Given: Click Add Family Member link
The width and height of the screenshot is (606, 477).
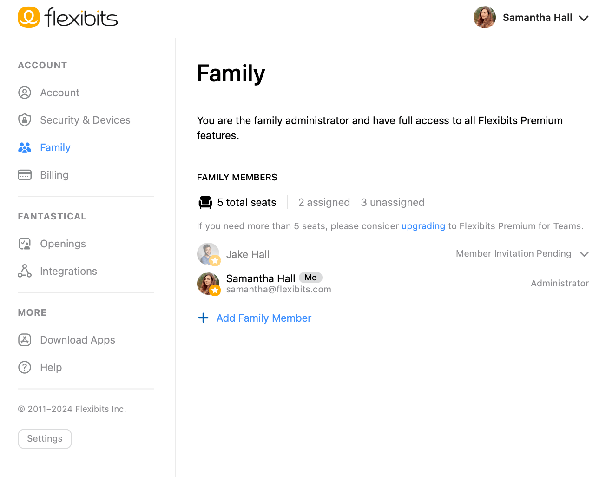Looking at the screenshot, I should tap(264, 318).
